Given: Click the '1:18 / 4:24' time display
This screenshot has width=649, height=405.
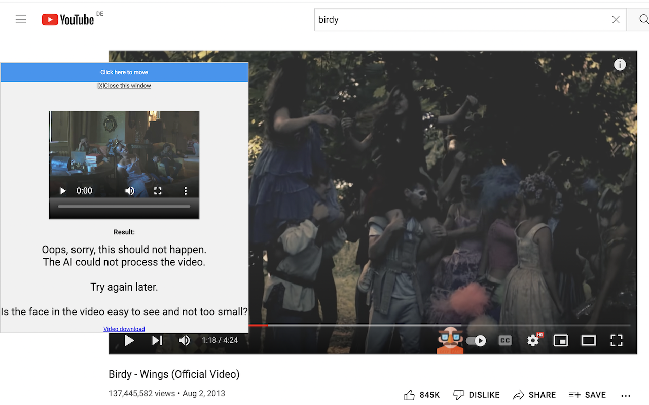Looking at the screenshot, I should 220,340.
